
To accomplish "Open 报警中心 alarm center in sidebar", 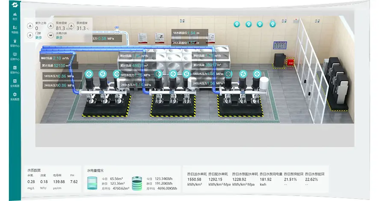I will 15,43.
